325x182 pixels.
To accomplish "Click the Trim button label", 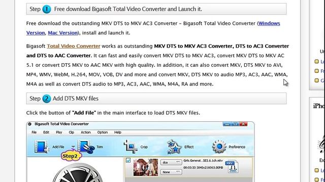I will pyautogui.click(x=100, y=147).
